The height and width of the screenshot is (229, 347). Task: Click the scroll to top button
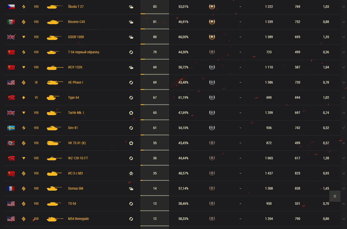335,196
